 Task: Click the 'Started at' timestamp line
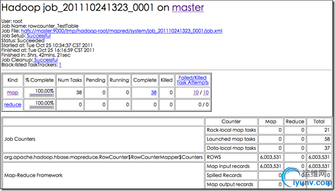pyautogui.click(x=47, y=45)
